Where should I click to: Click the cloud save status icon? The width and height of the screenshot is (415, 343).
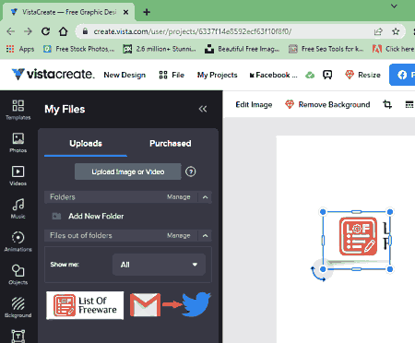[x=310, y=75]
